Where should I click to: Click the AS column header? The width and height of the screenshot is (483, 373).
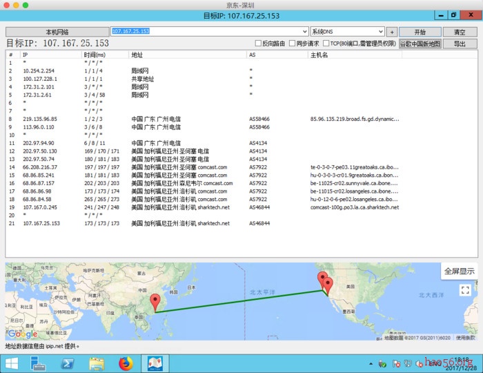point(277,55)
